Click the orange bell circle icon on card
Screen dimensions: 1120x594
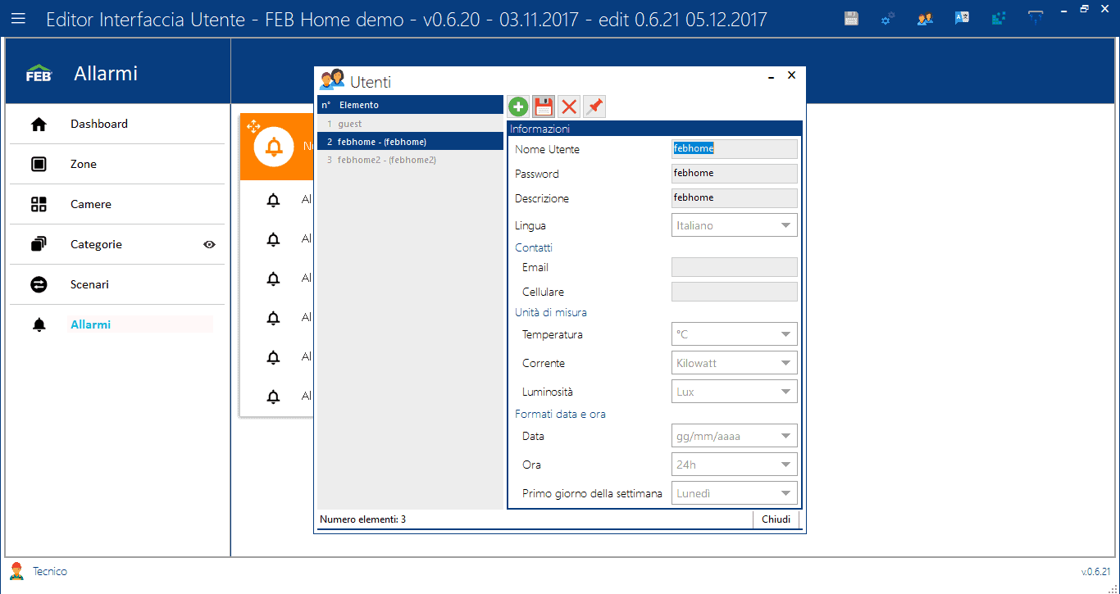(x=274, y=147)
